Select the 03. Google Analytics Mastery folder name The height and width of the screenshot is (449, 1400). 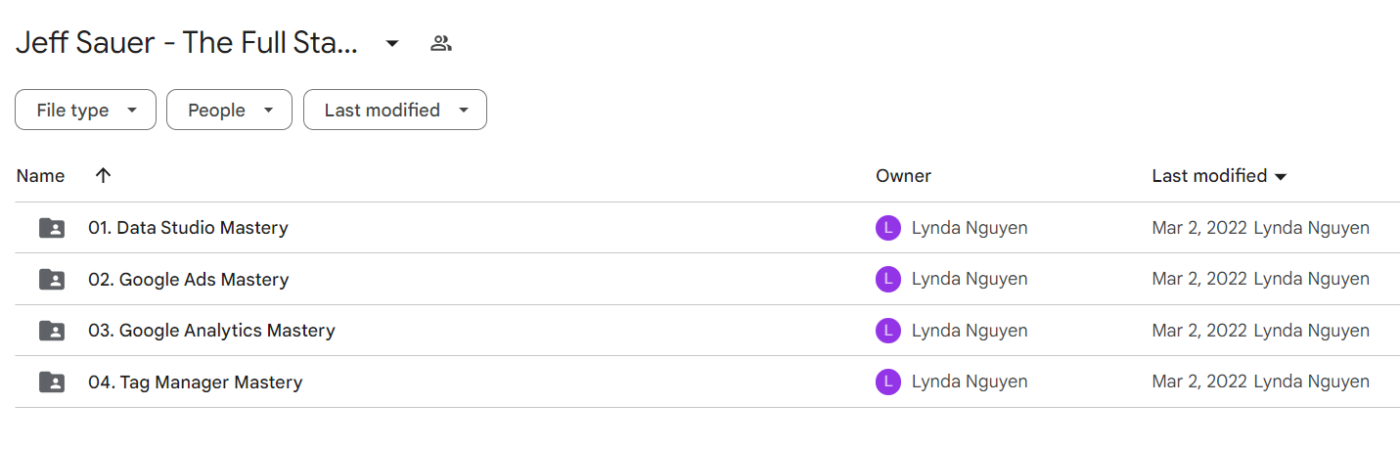coord(211,331)
